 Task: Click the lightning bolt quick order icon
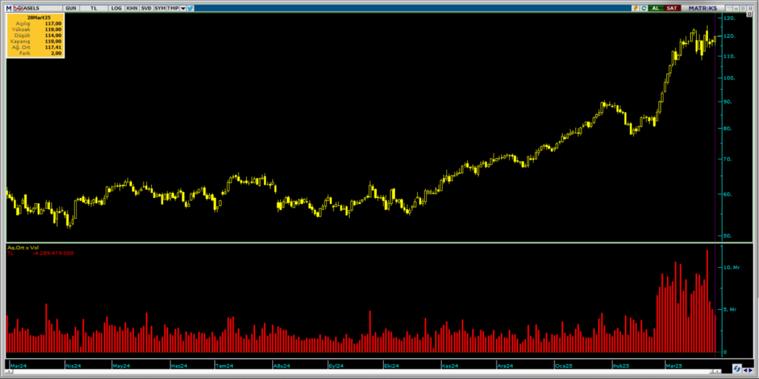point(635,7)
